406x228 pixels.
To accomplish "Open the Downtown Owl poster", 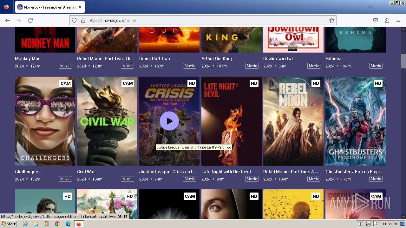I will click(x=293, y=40).
